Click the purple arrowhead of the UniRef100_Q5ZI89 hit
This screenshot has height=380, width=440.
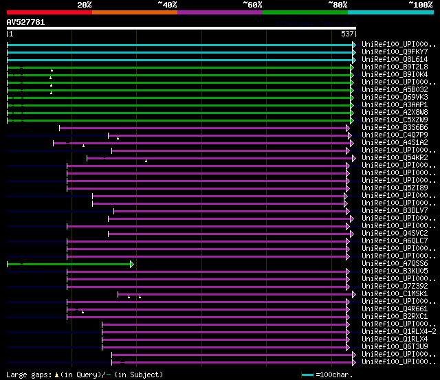[348, 189]
